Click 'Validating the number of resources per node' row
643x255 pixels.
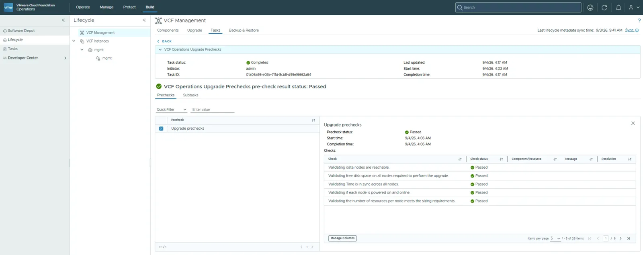click(480, 201)
